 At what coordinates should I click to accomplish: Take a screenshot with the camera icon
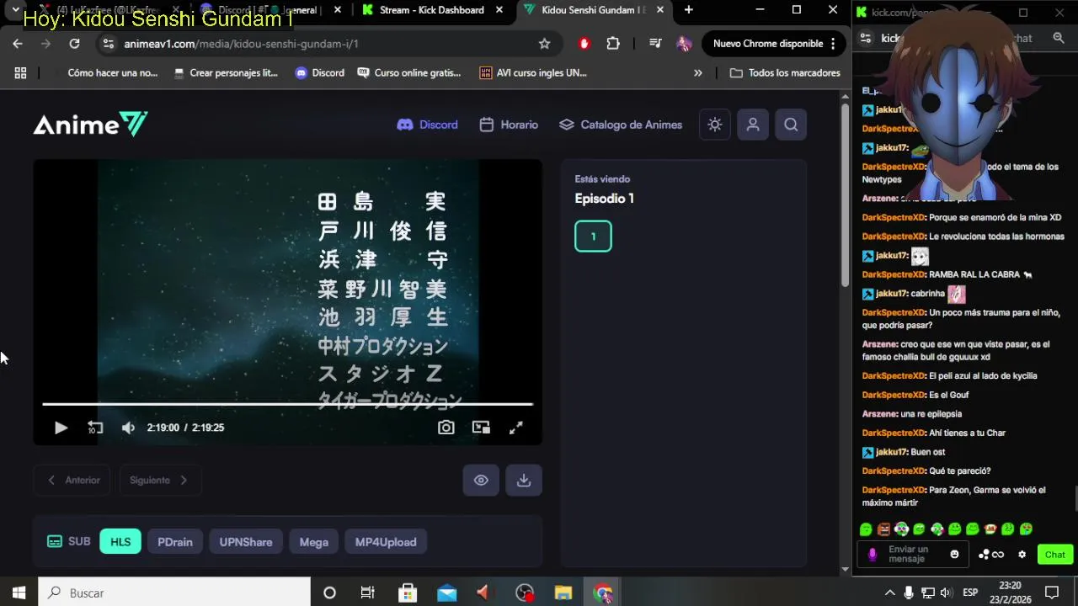[x=446, y=428]
